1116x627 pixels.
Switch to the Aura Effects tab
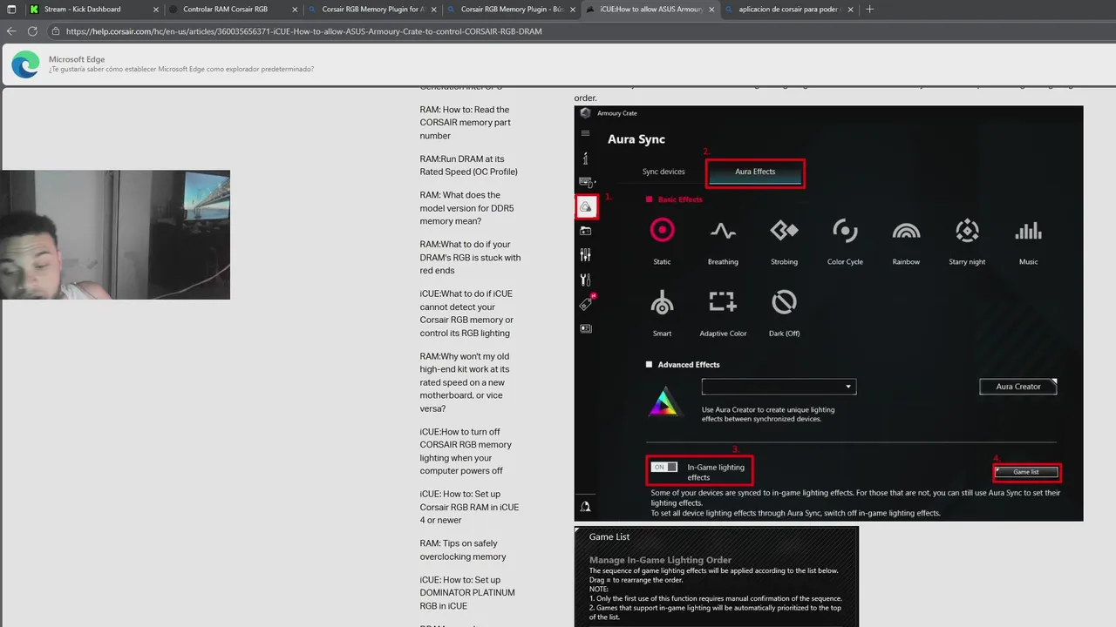click(755, 172)
